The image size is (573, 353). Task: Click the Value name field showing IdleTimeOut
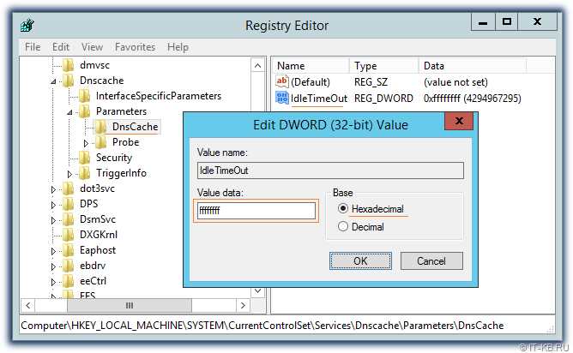coord(330,171)
